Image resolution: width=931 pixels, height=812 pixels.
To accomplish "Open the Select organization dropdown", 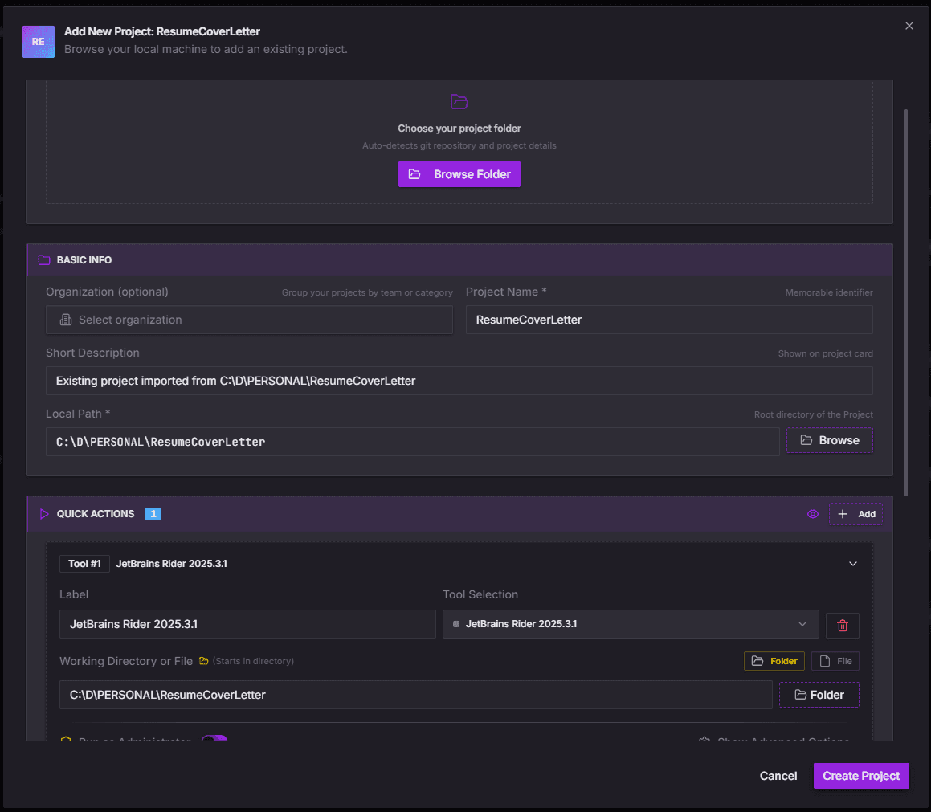I will click(x=249, y=320).
